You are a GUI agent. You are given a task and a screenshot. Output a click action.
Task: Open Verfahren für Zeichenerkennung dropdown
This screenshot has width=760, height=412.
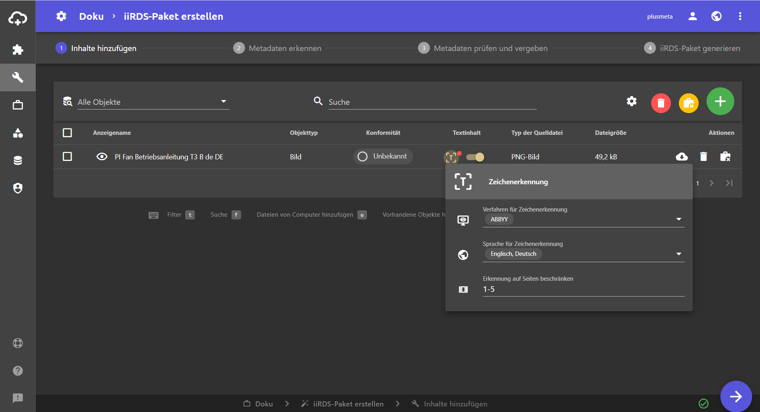(x=583, y=219)
